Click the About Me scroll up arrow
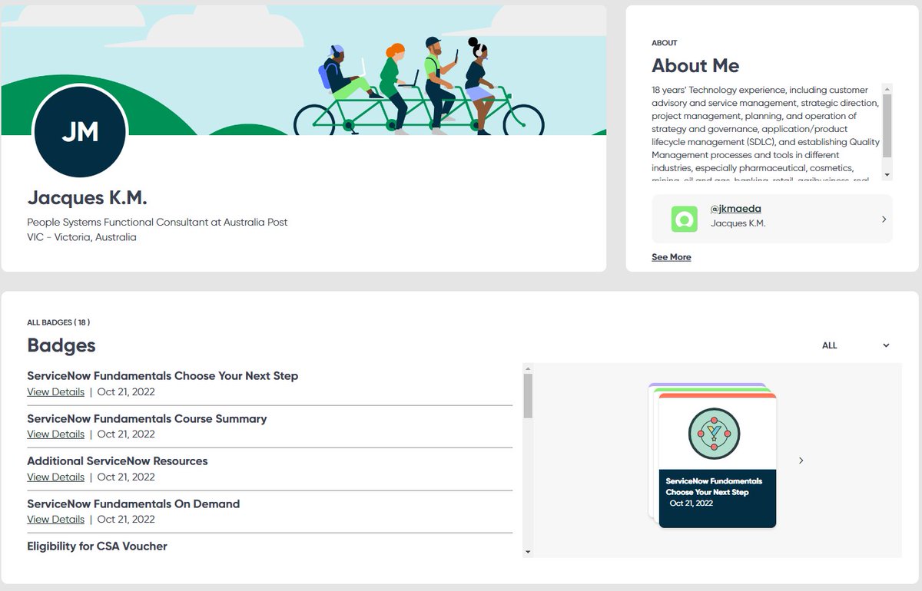 tap(887, 88)
